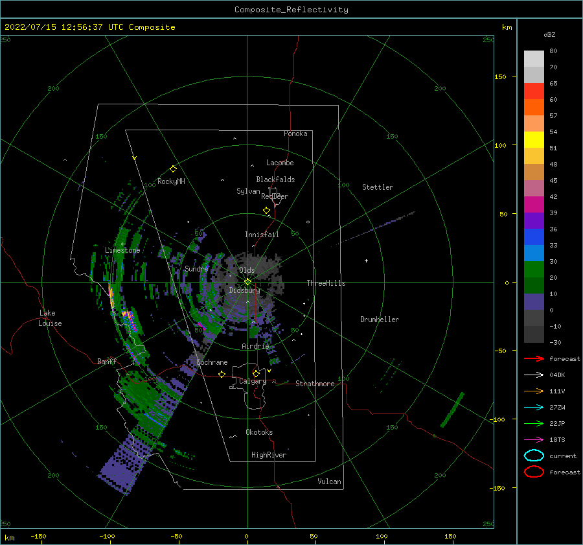Click the 54 dBZ yellow color swatch
This screenshot has width=583, height=545.
pos(534,139)
